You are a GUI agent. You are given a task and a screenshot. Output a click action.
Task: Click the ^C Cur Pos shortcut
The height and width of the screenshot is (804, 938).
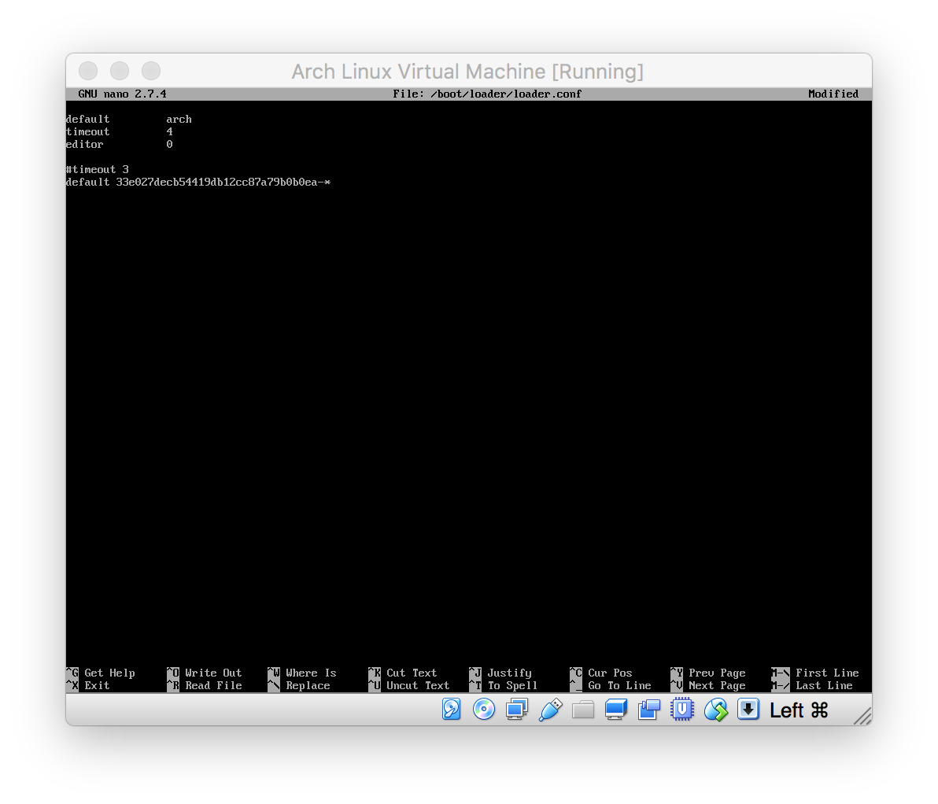600,673
